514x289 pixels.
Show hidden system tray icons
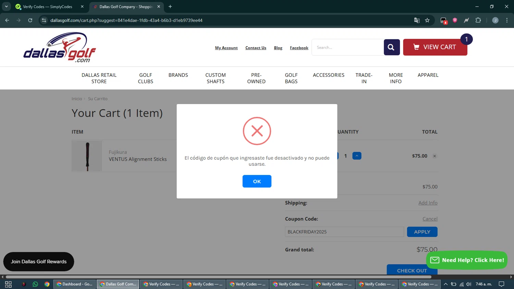[x=445, y=284]
